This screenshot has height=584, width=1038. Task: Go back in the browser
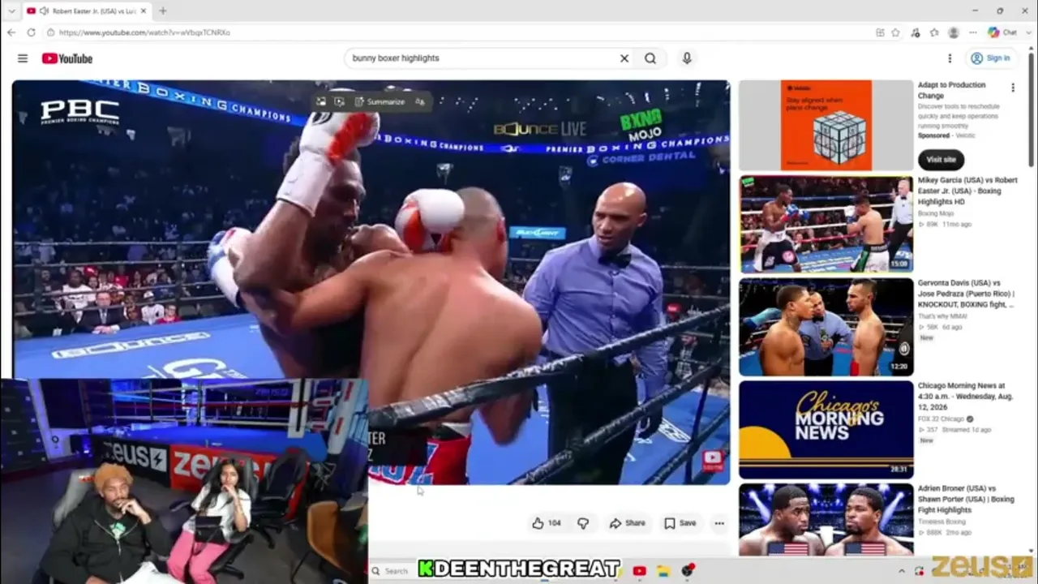[x=11, y=32]
